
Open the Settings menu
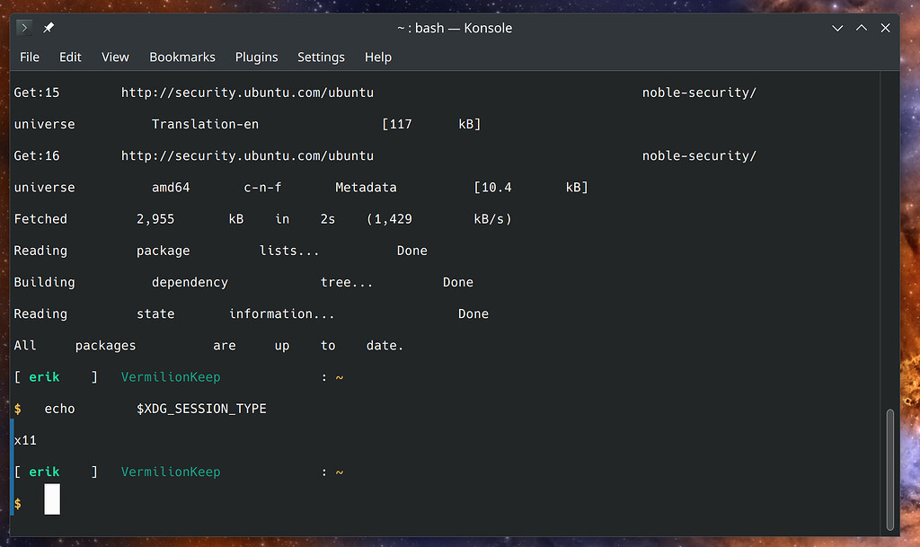(321, 57)
